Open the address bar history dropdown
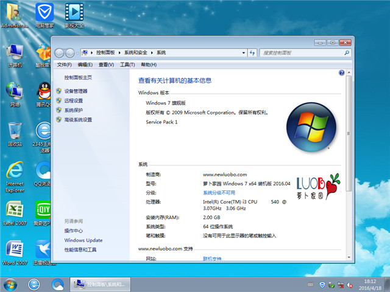 coord(244,53)
